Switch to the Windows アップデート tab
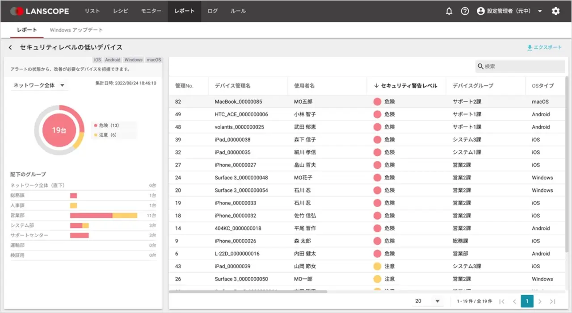This screenshot has height=313, width=572. click(x=76, y=30)
